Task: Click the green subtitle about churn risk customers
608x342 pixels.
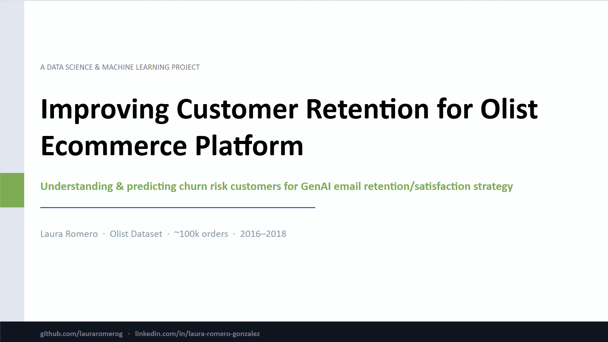Action: (276, 186)
